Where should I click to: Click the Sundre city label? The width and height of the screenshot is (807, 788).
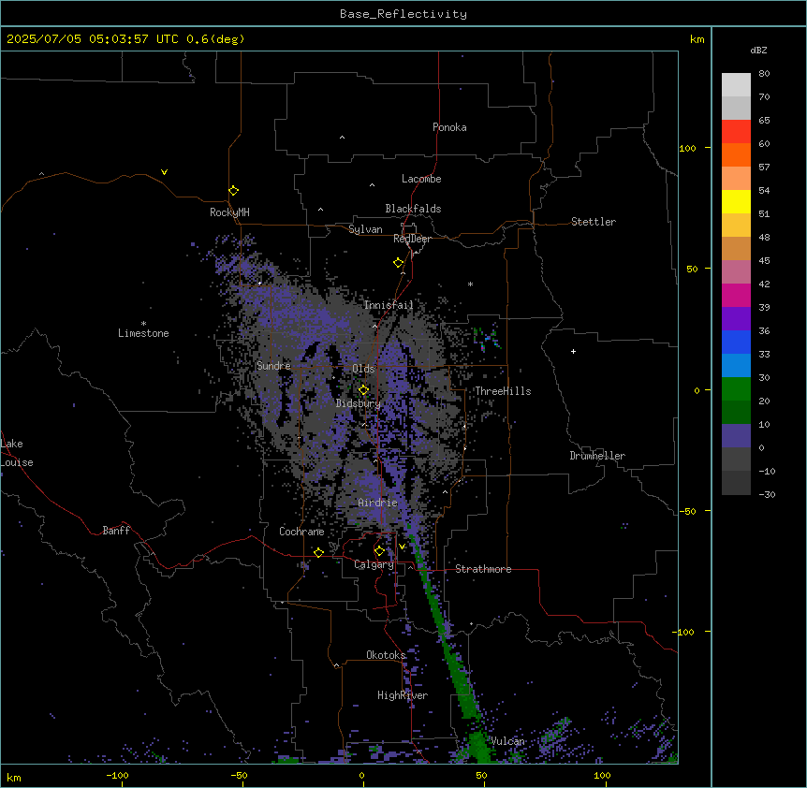[x=273, y=366]
